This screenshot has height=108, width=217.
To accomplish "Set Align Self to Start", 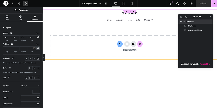I will click(x=27, y=59).
